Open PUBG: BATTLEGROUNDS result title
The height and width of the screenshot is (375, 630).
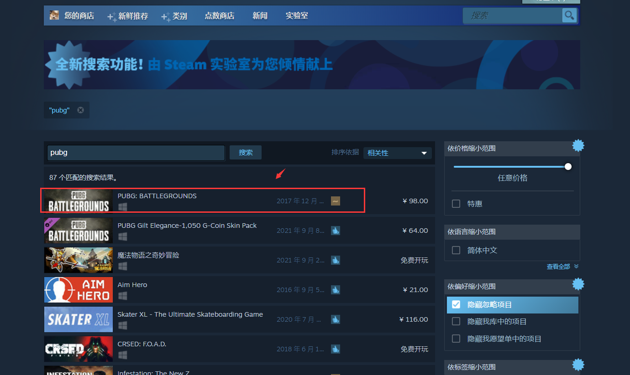coord(157,196)
